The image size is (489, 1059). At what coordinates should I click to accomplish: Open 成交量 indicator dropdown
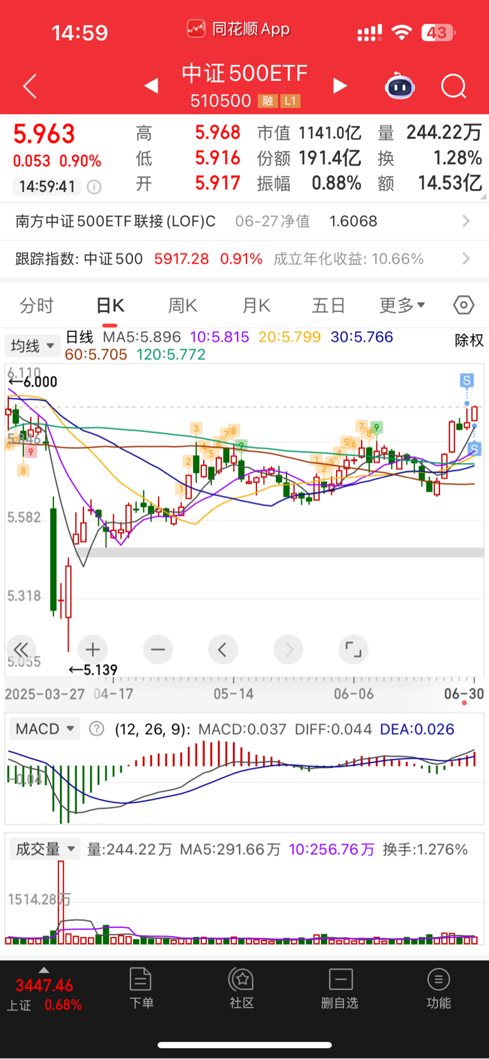45,849
